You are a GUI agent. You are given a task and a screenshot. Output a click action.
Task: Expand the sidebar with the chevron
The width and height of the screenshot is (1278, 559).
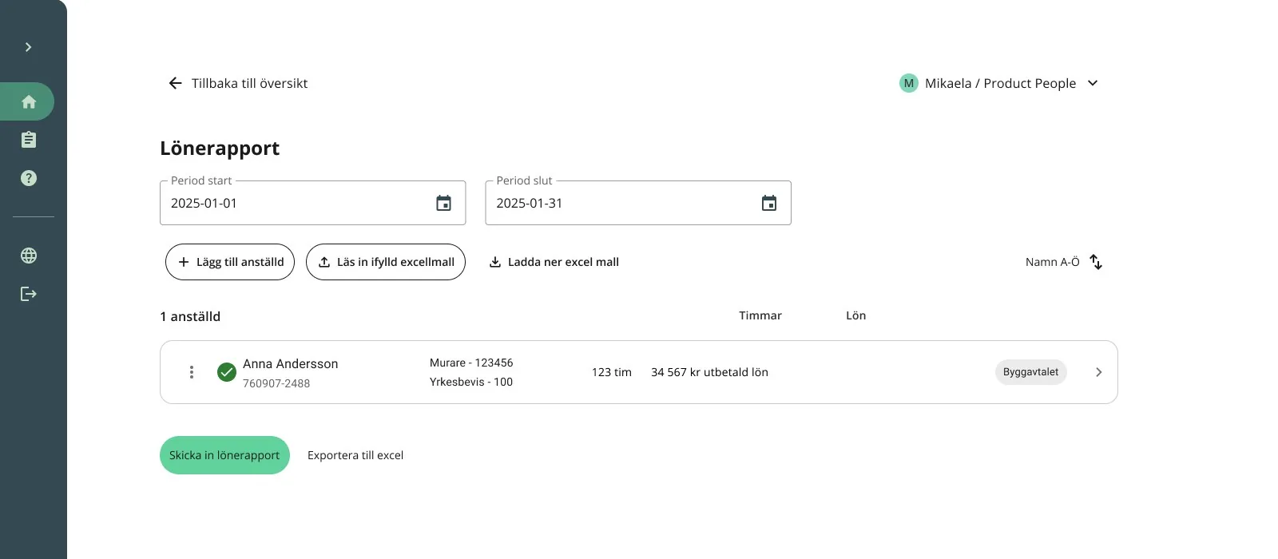(x=28, y=47)
